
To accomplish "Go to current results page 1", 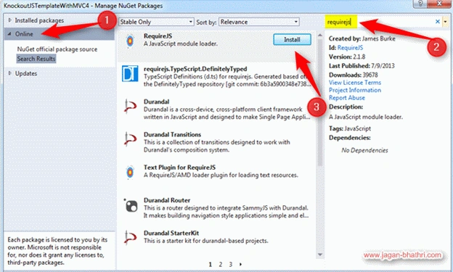I will pyautogui.click(x=211, y=264).
